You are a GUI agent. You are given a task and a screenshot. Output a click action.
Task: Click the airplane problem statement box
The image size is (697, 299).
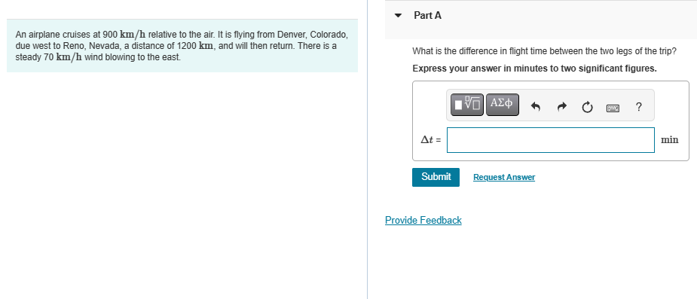pyautogui.click(x=182, y=46)
